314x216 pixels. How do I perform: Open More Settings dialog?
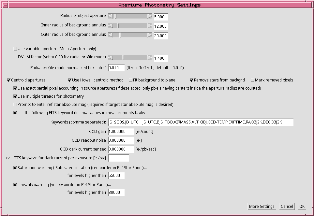(x=262, y=207)
